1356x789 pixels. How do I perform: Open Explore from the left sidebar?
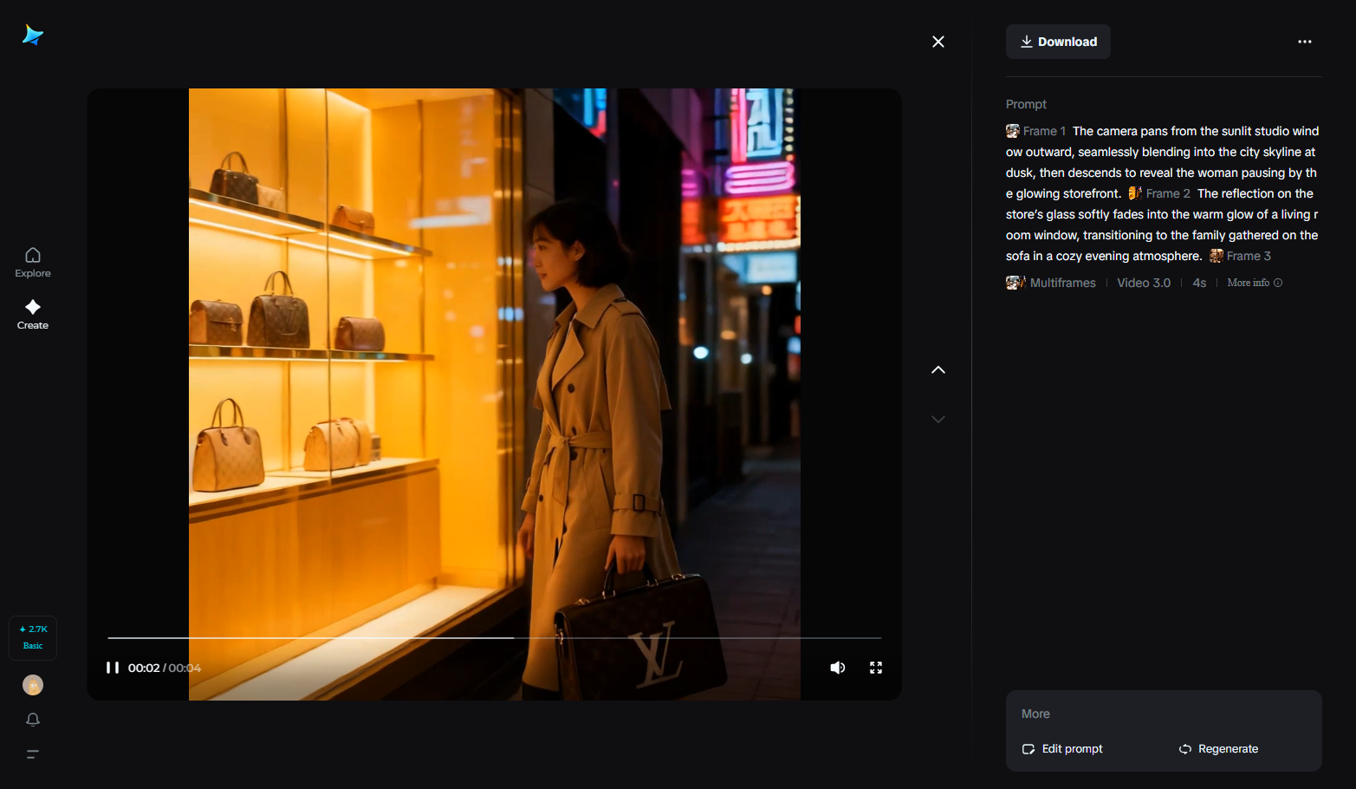click(32, 262)
